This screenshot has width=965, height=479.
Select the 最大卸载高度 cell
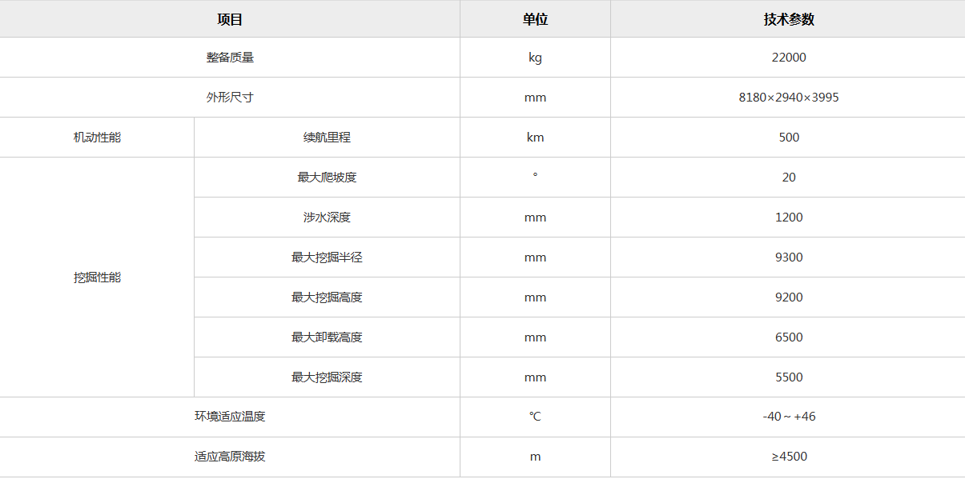pos(327,337)
